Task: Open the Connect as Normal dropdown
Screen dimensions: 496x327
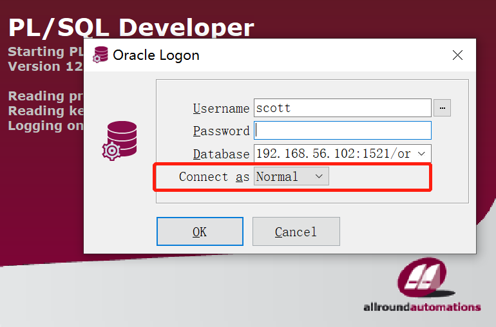Action: [291, 176]
